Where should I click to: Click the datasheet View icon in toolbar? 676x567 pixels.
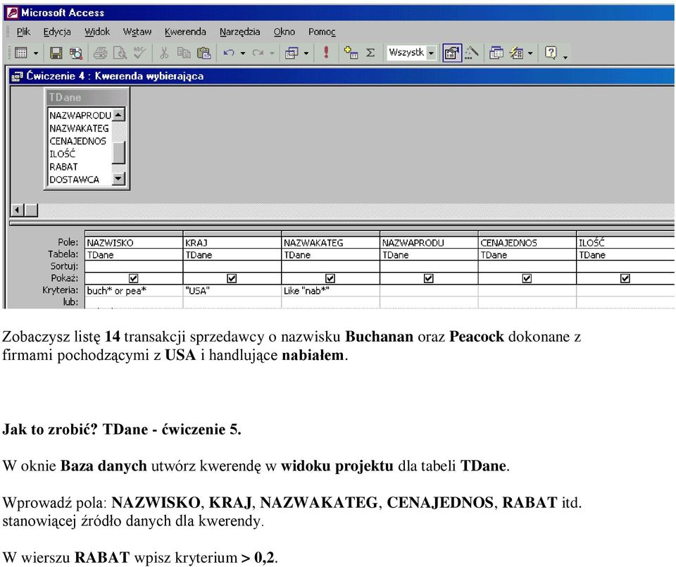pyautogui.click(x=20, y=53)
